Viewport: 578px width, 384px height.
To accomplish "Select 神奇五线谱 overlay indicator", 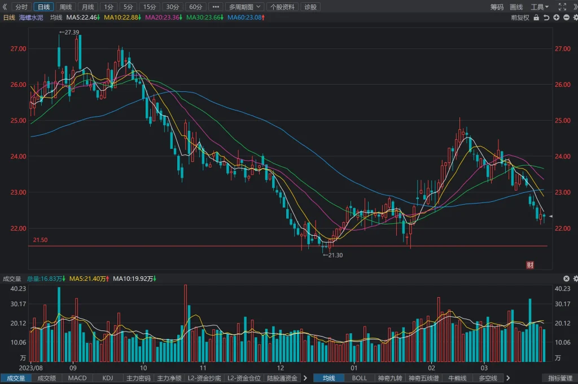I will (423, 378).
